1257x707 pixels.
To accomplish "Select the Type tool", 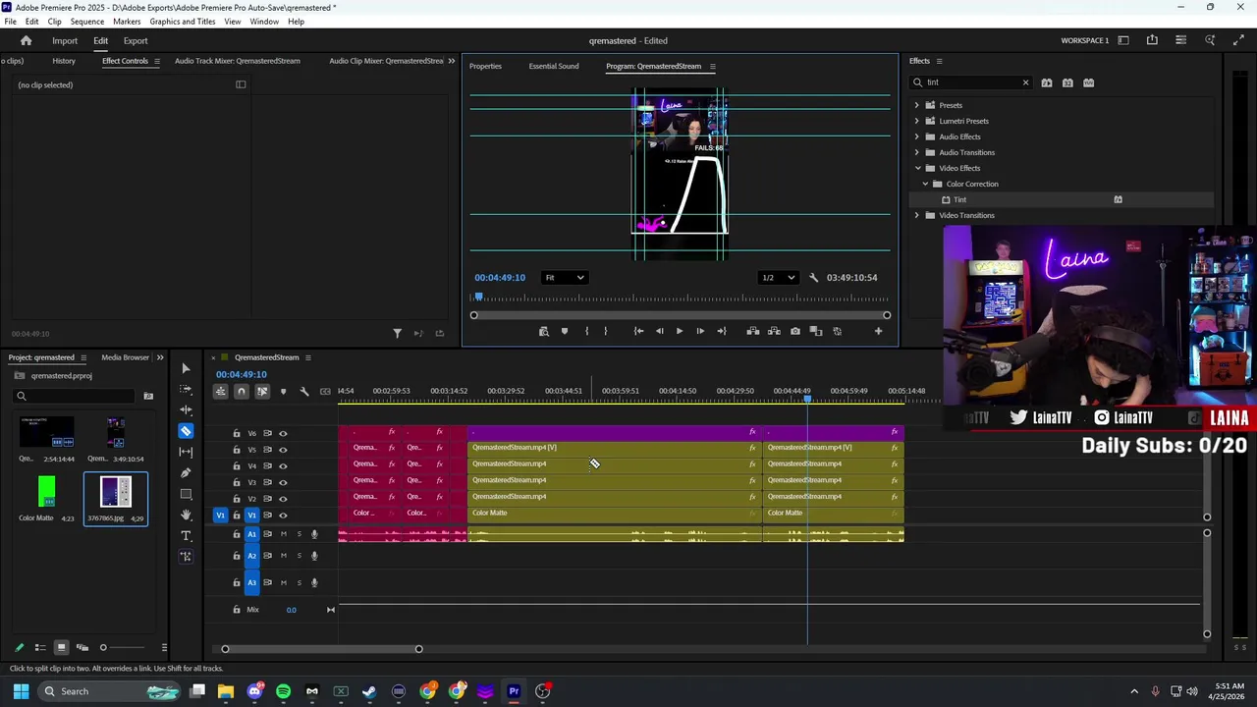I will point(186,535).
